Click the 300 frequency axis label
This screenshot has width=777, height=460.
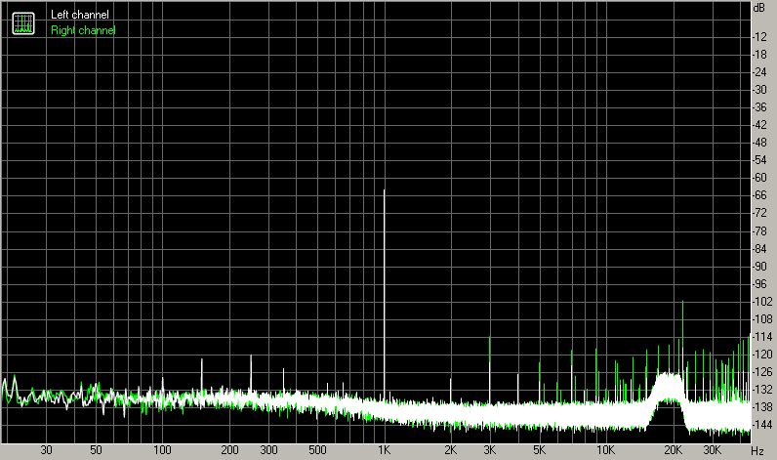(268, 450)
